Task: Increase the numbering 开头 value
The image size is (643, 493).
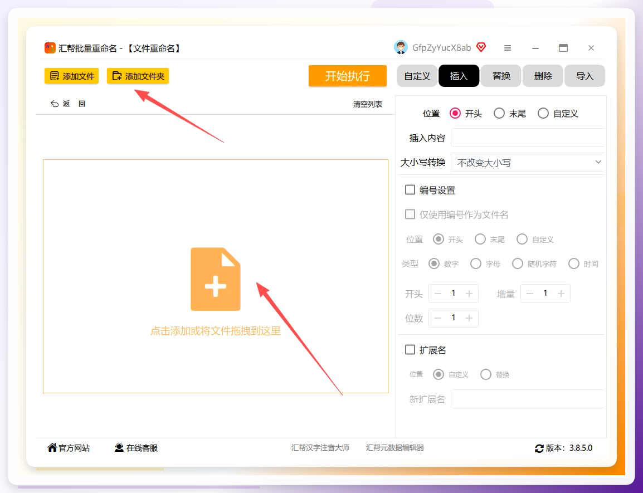Action: click(469, 294)
